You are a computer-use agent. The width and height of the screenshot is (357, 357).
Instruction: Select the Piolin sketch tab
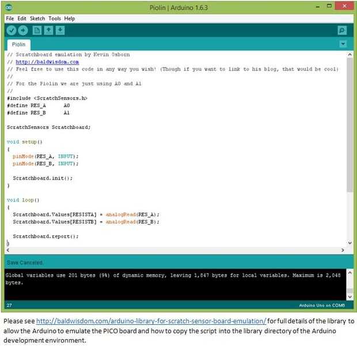click(x=18, y=44)
